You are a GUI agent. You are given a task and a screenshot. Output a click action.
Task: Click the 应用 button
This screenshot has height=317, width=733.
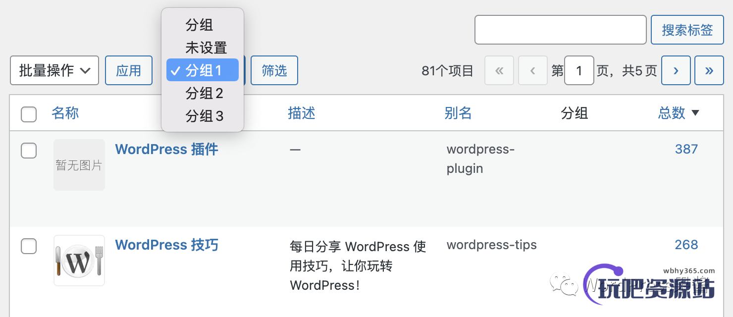coord(129,70)
